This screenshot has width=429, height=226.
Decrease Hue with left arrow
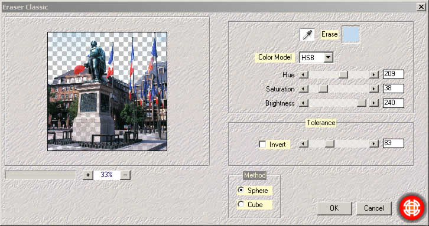303,74
